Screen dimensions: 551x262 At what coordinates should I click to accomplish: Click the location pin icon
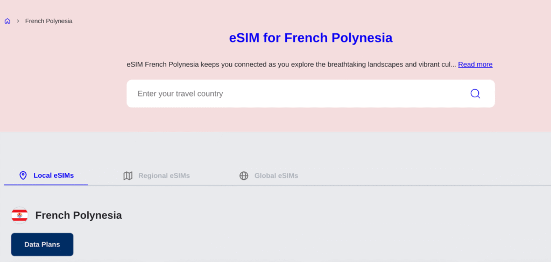(23, 176)
